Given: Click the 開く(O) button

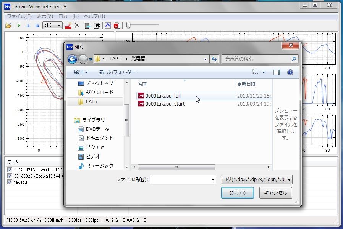Looking at the screenshot, I should 237,193.
